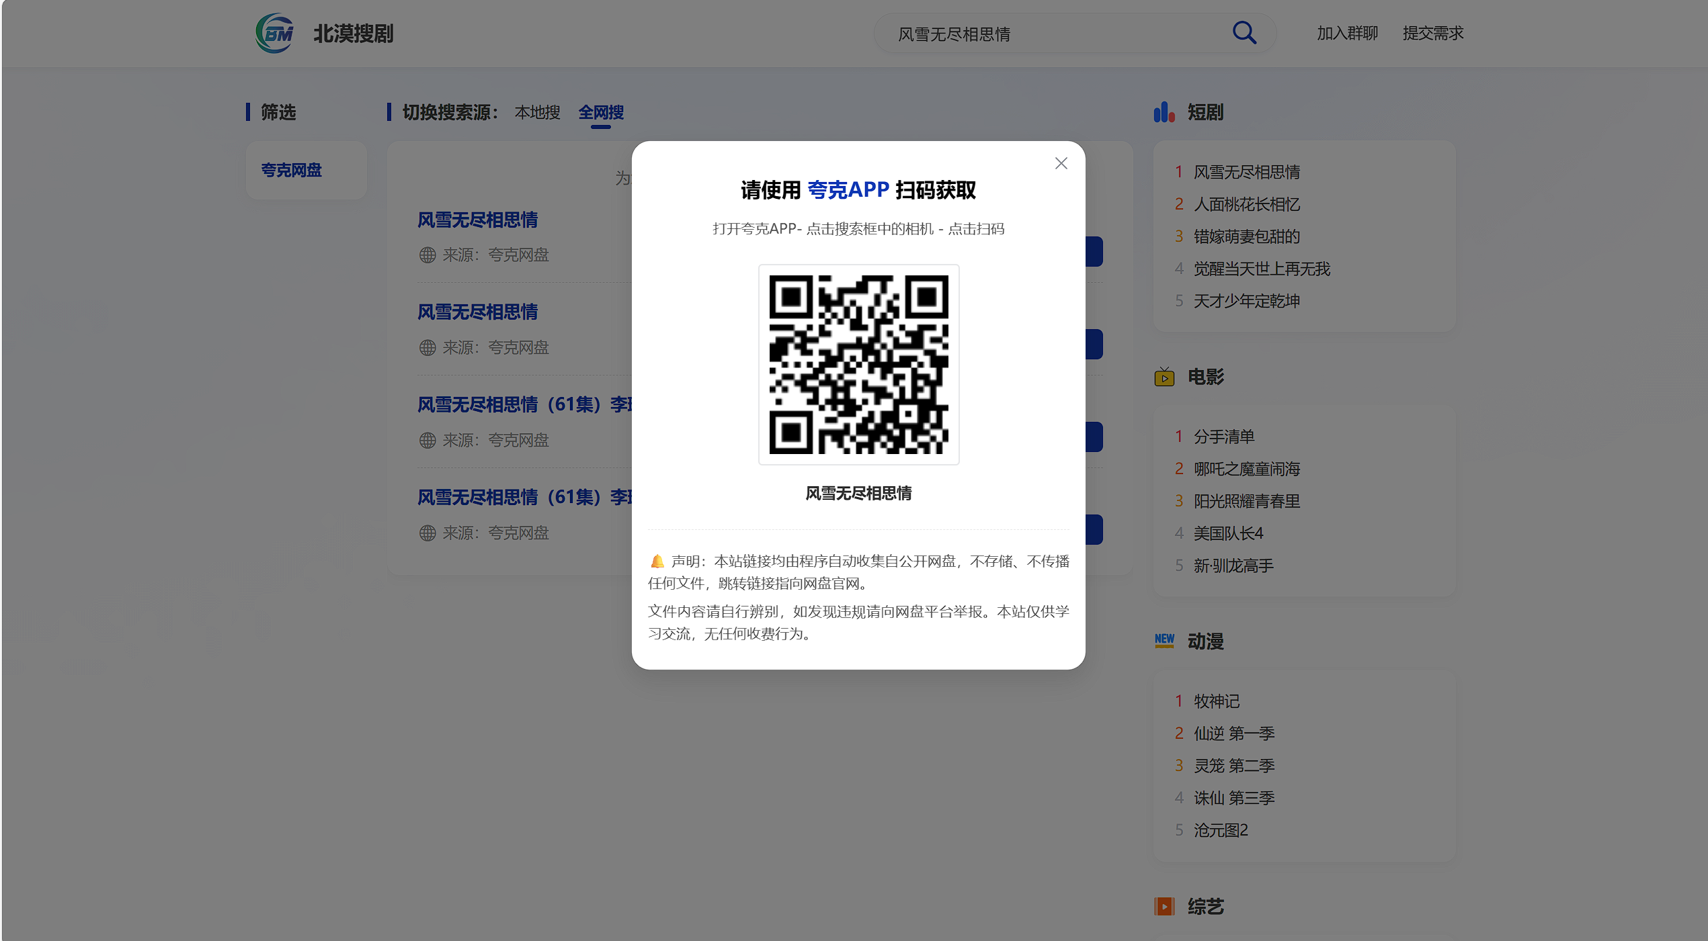
Task: Open movie 阳光照耀青春里
Action: (x=1247, y=501)
